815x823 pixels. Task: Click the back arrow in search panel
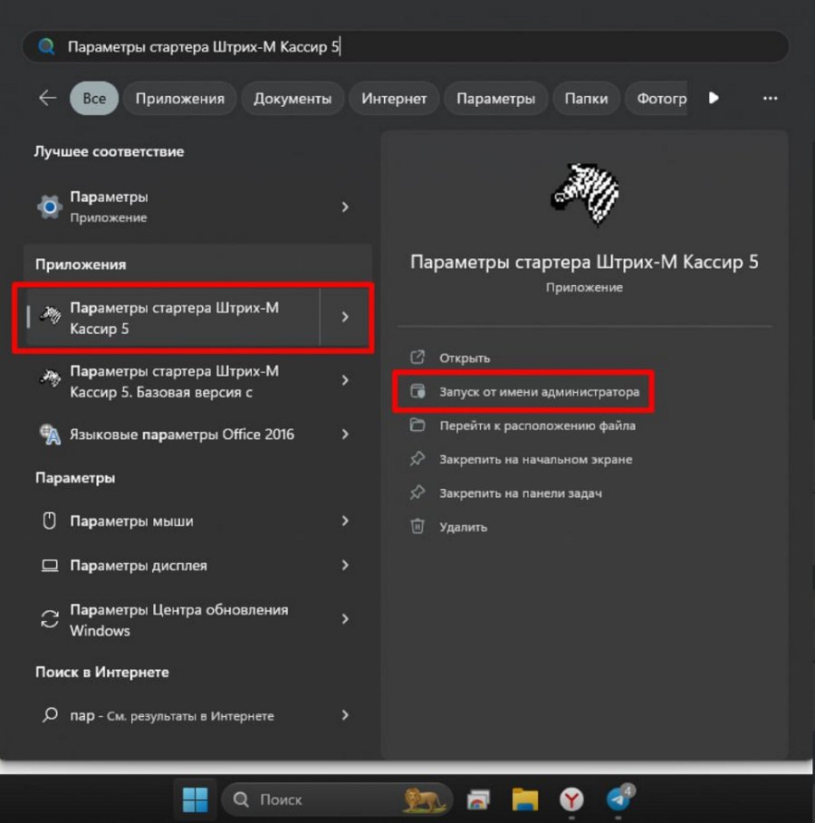(47, 98)
